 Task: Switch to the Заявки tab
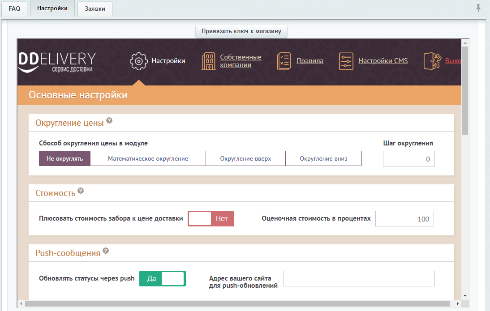coord(95,9)
